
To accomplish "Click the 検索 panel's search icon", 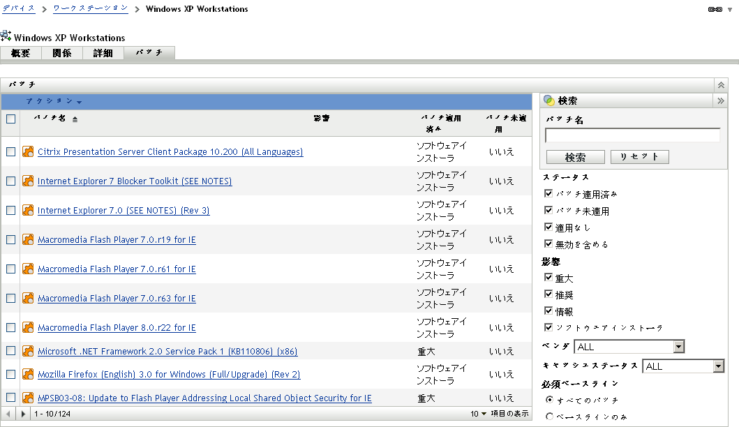I will point(548,100).
